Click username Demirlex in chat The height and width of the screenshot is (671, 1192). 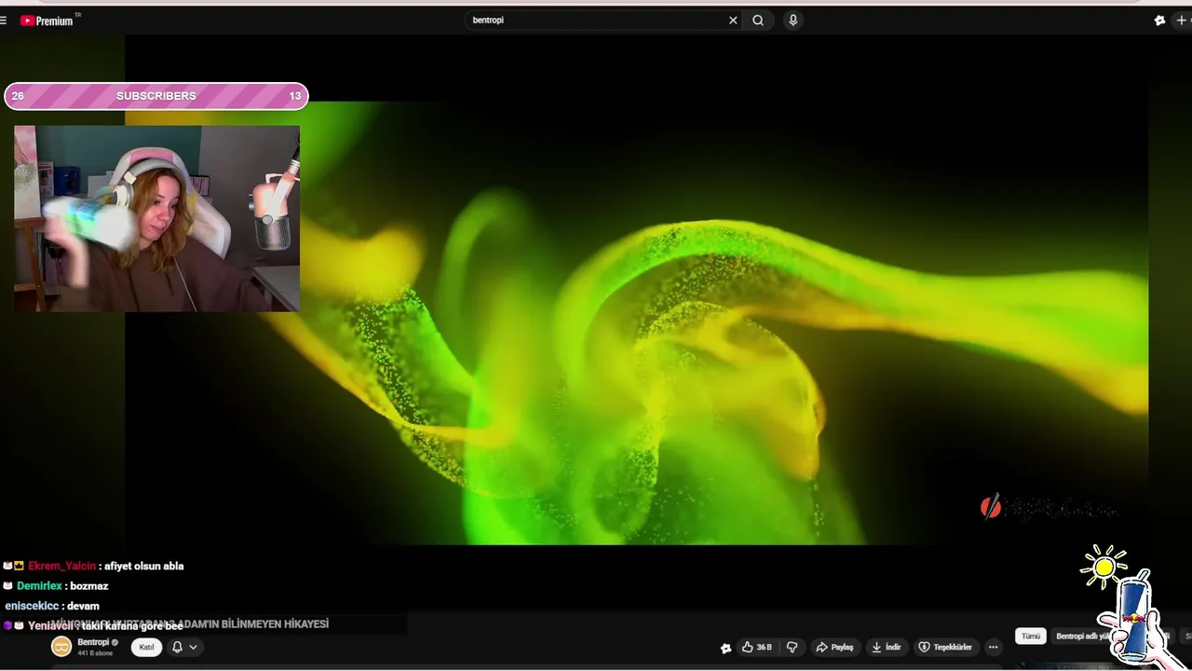(39, 586)
